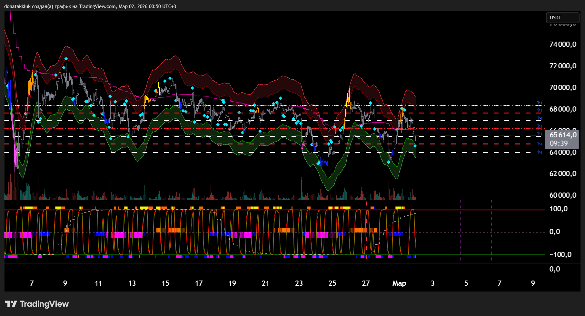The image size is (585, 316).
Task: Click the 68000,0 price axis label
Action: [563, 109]
